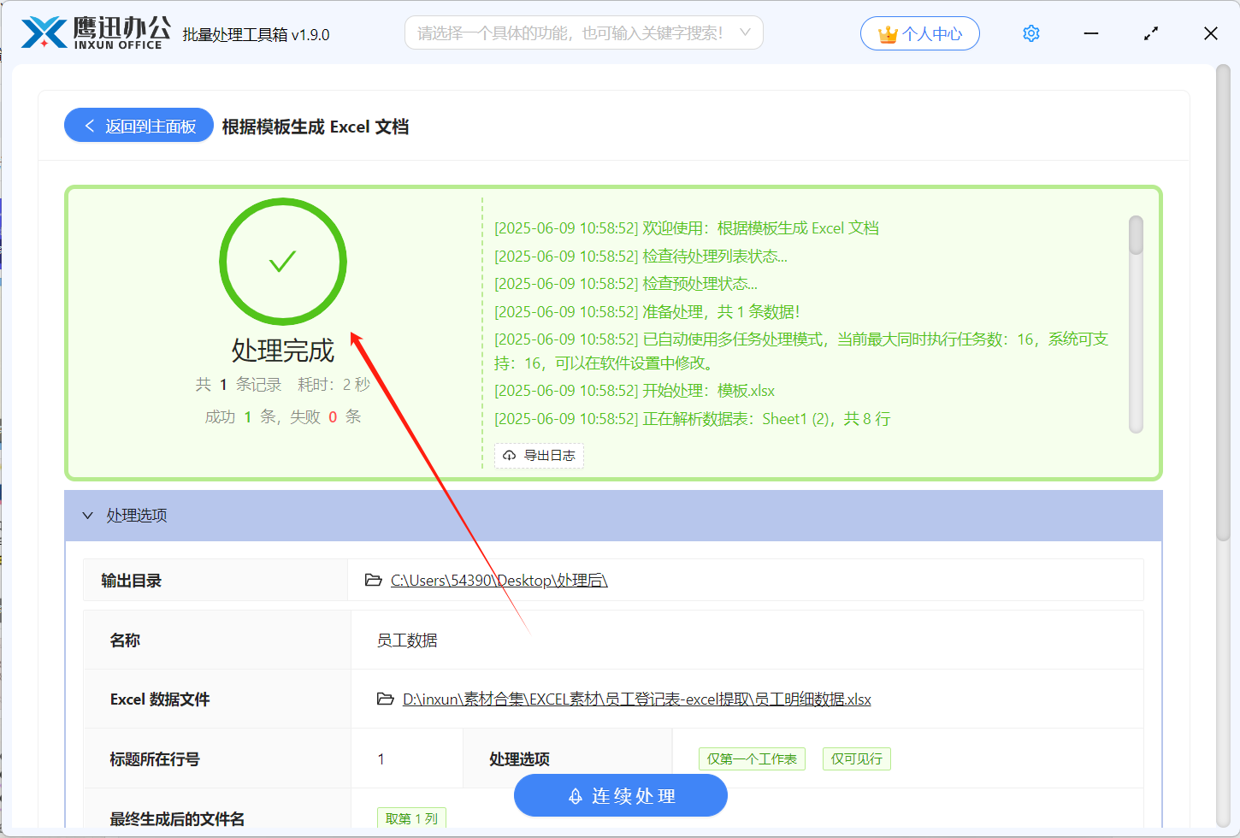Click the folder icon beside the Excel data file path
Screen dimensions: 1240x838
point(385,699)
